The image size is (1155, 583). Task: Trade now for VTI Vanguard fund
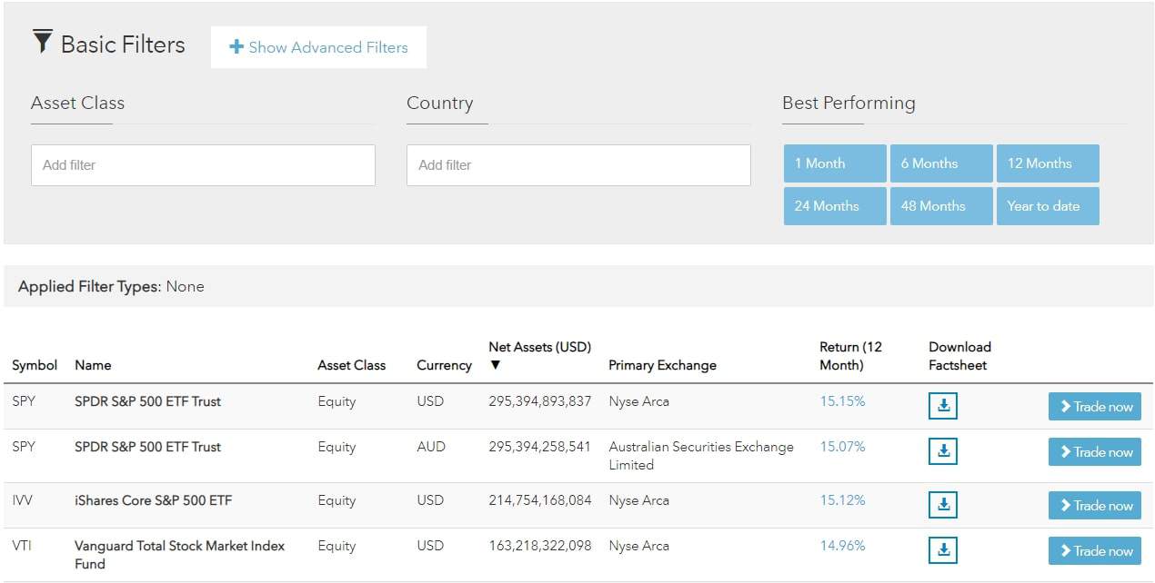pos(1095,551)
